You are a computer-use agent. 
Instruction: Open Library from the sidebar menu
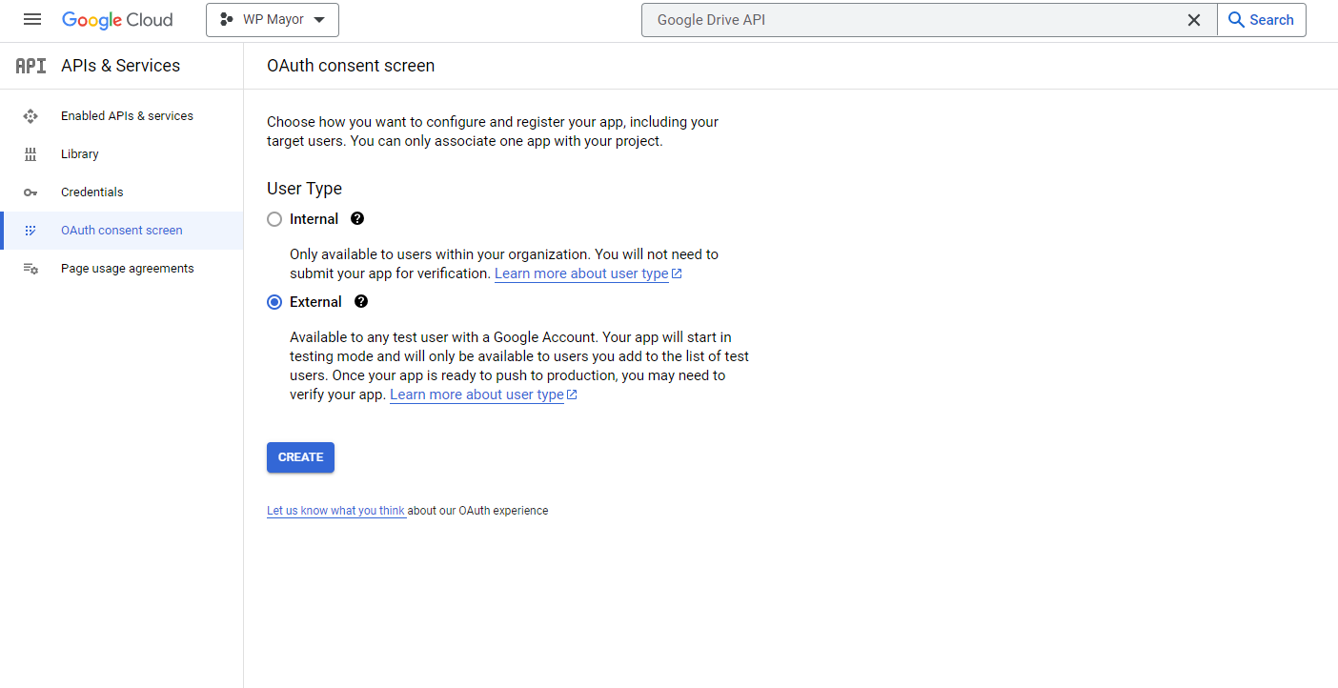point(80,154)
